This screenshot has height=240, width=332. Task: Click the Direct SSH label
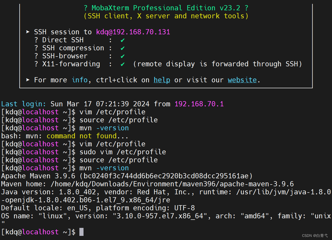coord(63,40)
